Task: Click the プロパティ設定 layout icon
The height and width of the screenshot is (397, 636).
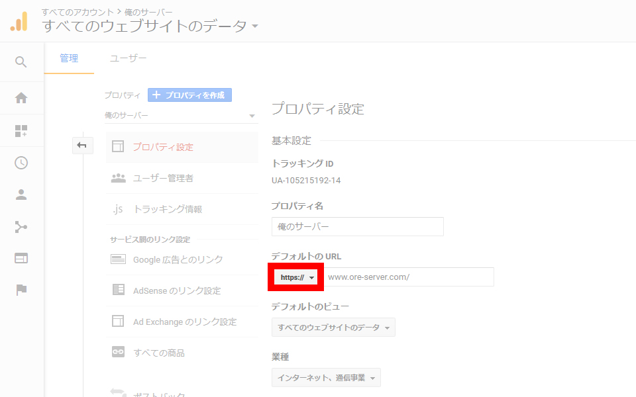Action: (118, 146)
